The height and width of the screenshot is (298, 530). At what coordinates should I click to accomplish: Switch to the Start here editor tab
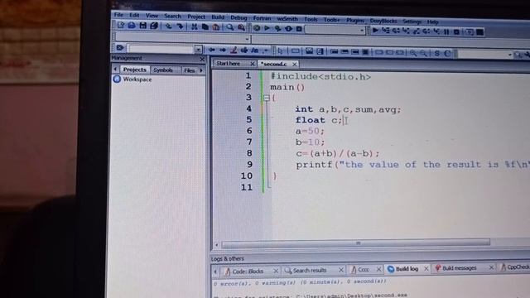[229, 63]
